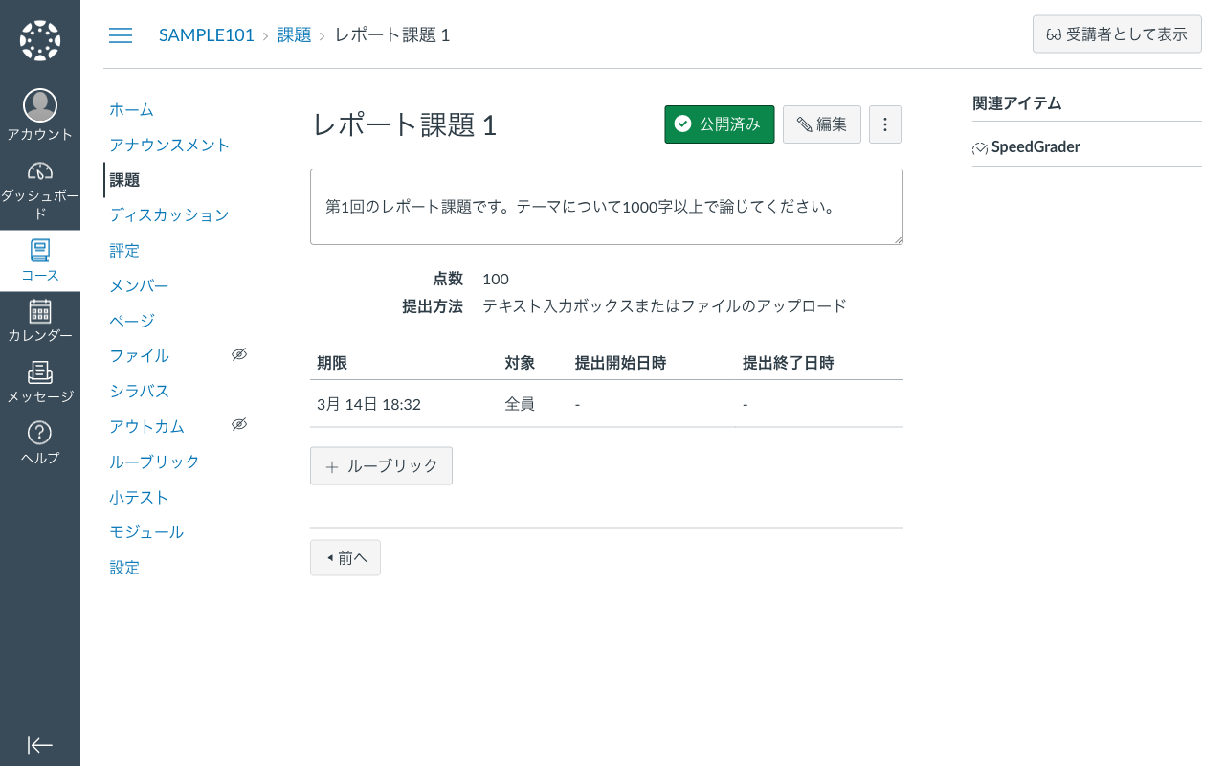Toggle visibility of ファイル with the eye icon
The width and height of the screenshot is (1225, 766).
pyautogui.click(x=239, y=353)
